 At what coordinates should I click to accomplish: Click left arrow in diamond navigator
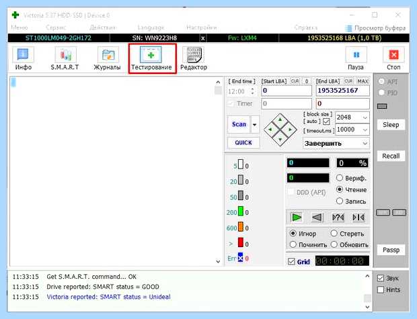[x=270, y=130]
